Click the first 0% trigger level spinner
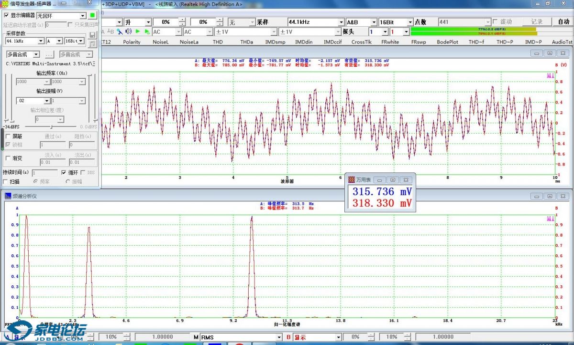The width and height of the screenshot is (574, 345). pos(181,22)
